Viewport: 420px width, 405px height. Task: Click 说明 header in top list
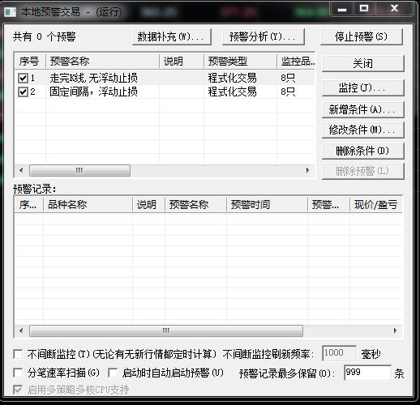click(182, 62)
